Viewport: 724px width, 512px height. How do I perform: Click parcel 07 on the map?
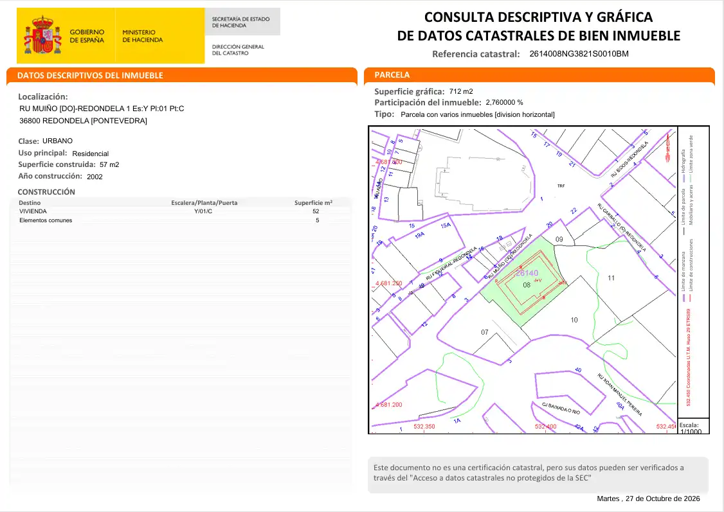point(484,332)
